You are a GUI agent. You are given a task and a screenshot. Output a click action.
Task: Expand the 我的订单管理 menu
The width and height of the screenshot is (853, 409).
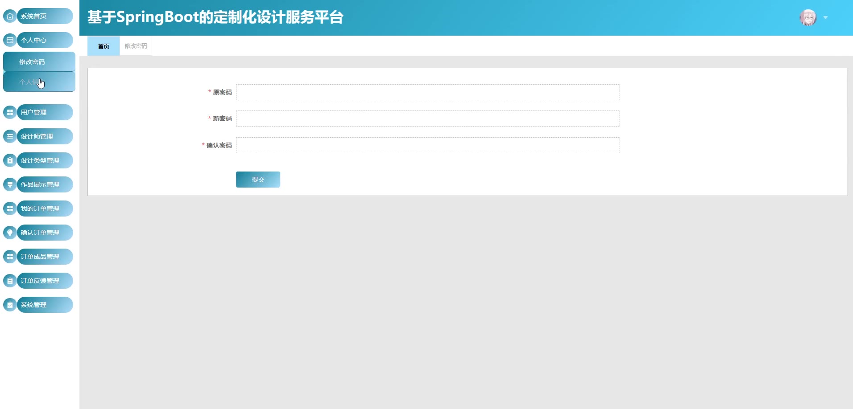click(45, 209)
